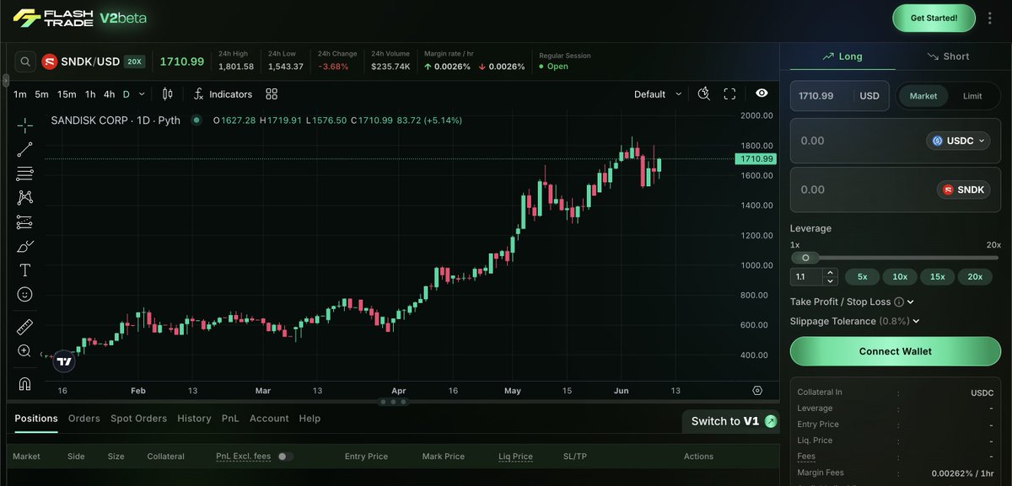The height and width of the screenshot is (486, 1012).
Task: Toggle PnL Excl. fees switch
Action: (x=285, y=457)
